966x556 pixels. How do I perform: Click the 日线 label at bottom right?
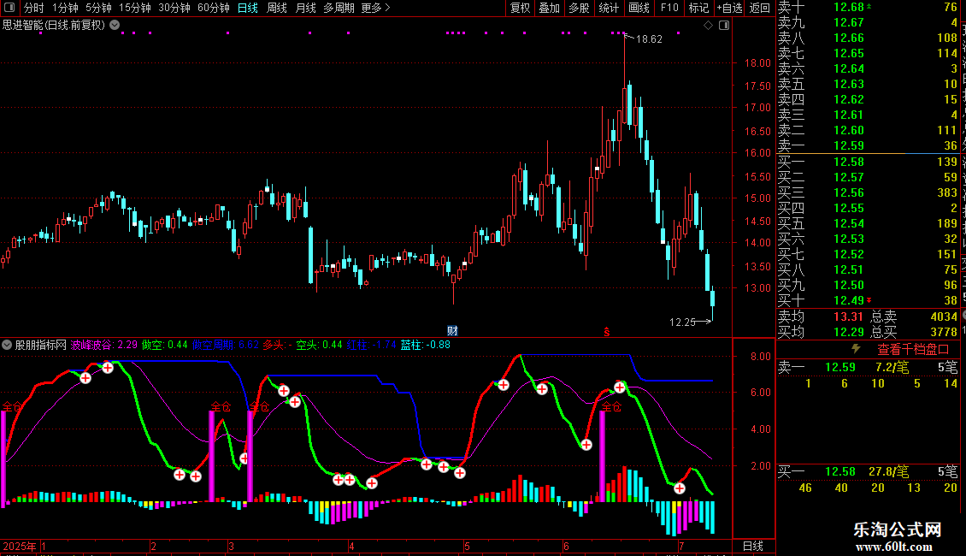[753, 546]
